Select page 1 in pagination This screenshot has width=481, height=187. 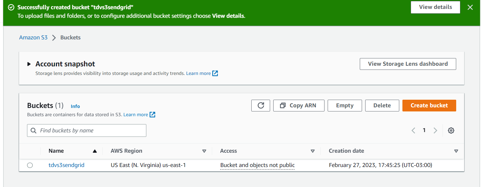[424, 130]
